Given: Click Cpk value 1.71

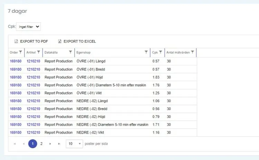Looking at the screenshot, I should (x=156, y=125).
